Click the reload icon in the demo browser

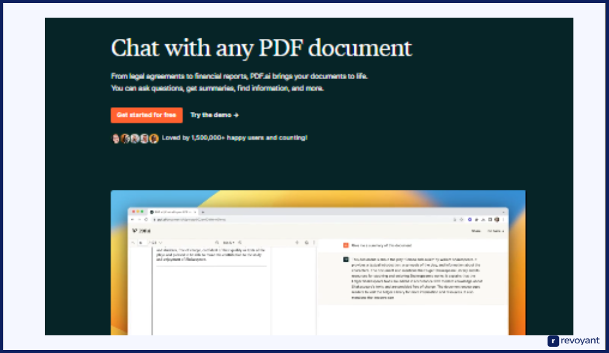(x=146, y=220)
